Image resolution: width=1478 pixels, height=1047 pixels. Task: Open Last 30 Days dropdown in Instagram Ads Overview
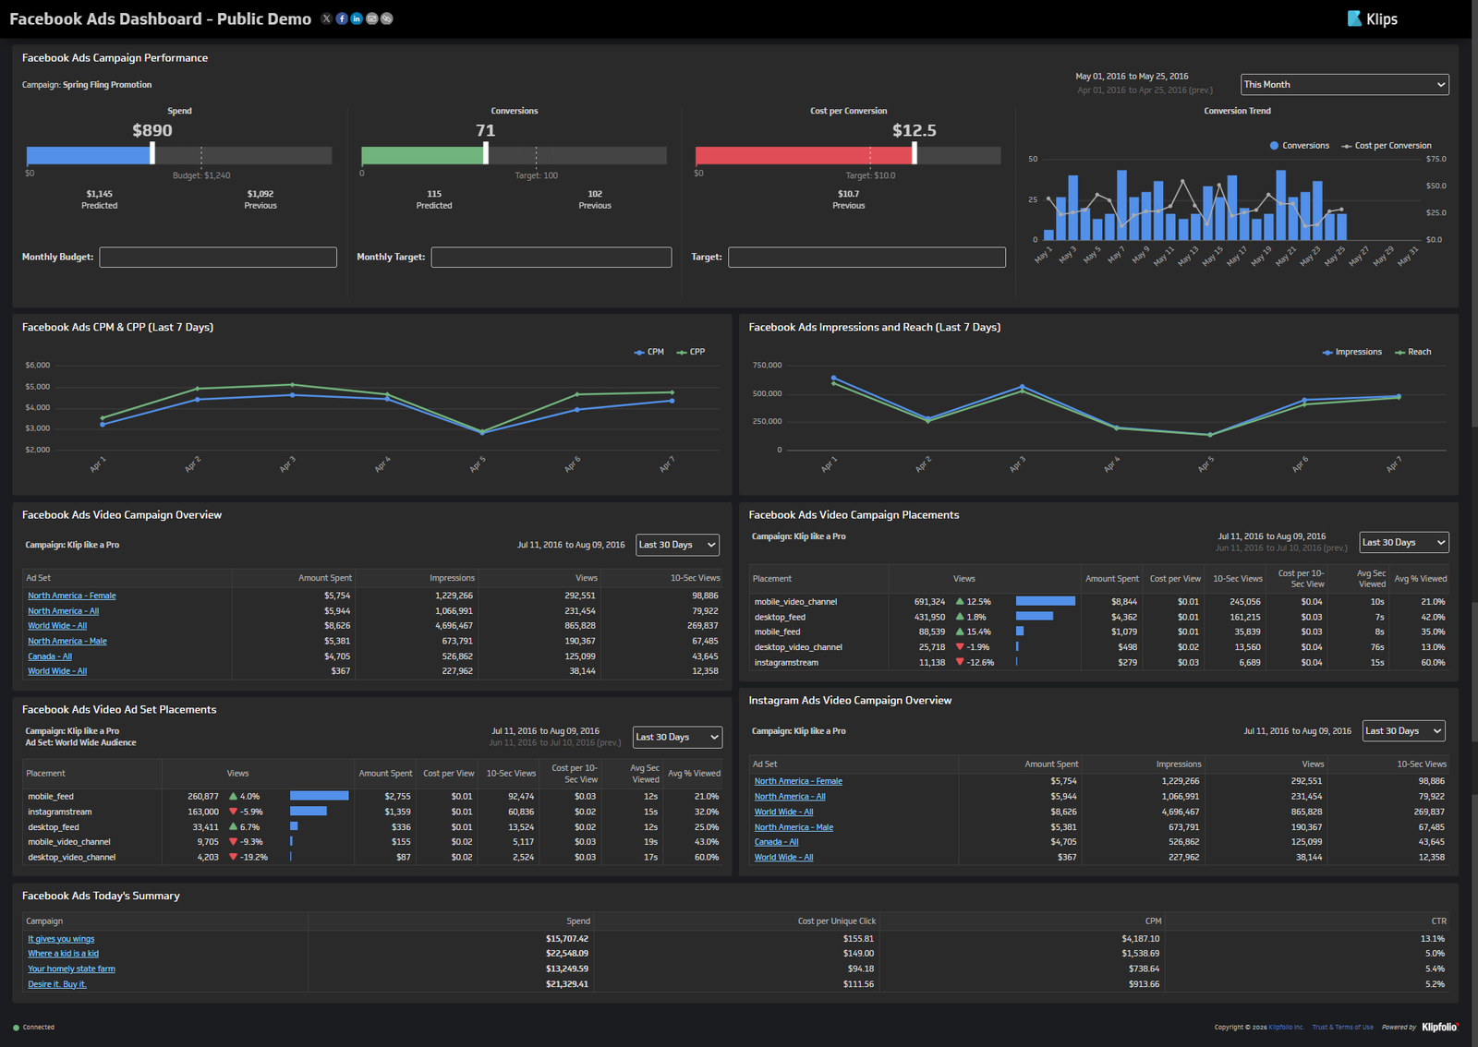point(1404,730)
